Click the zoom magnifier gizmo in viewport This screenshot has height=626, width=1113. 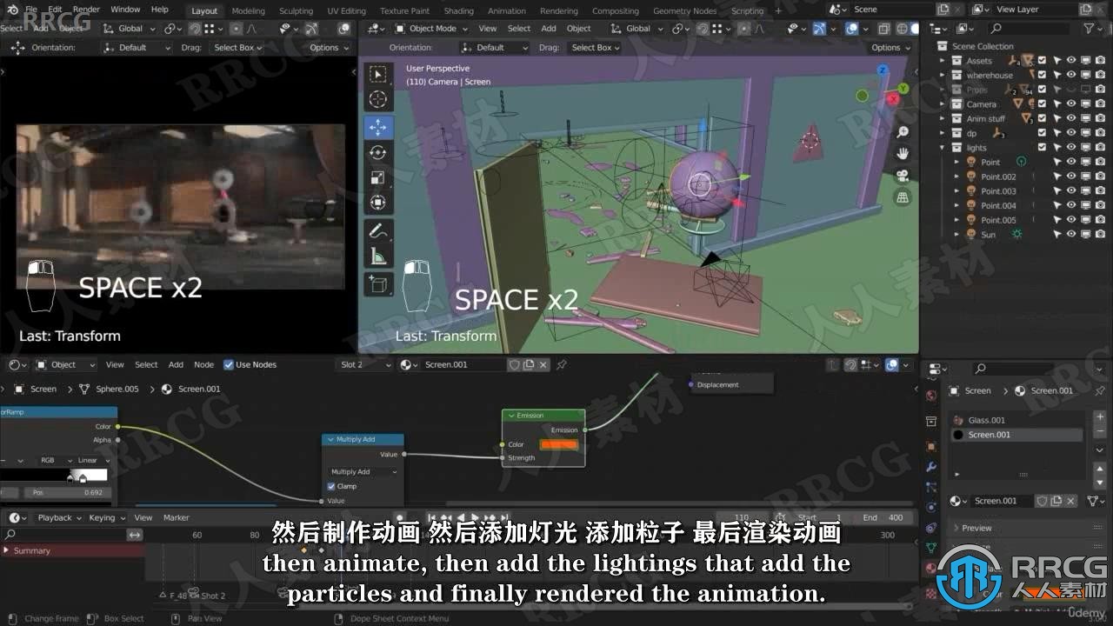903,131
